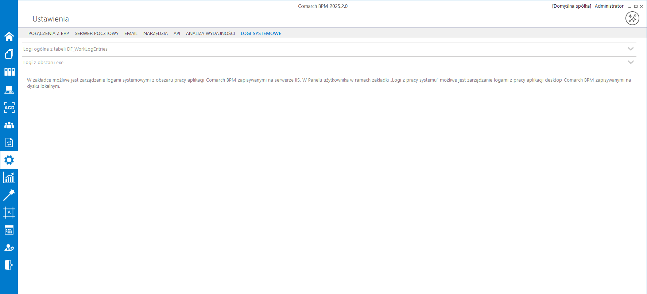Expand the 'Logi z obszaru exe' chevron
Screen dimensions: 647x294
[x=631, y=62]
